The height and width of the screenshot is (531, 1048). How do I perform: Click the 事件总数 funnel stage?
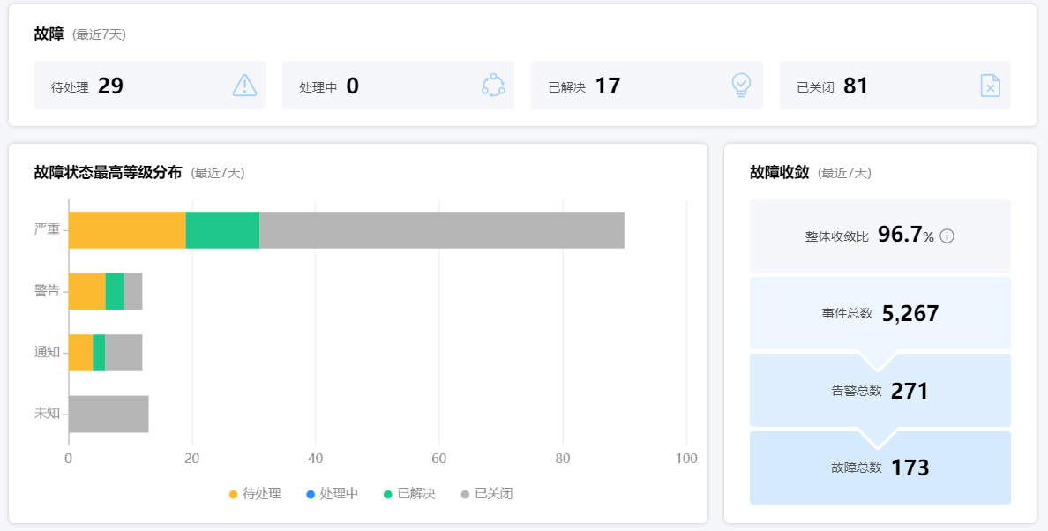[x=880, y=313]
